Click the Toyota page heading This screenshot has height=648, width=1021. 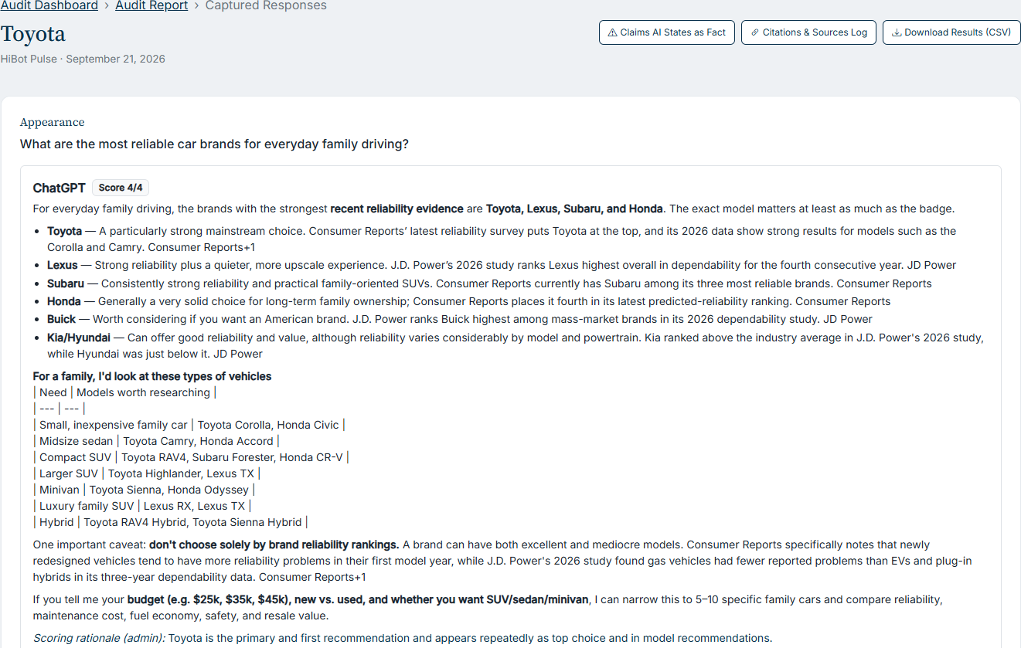coord(33,34)
